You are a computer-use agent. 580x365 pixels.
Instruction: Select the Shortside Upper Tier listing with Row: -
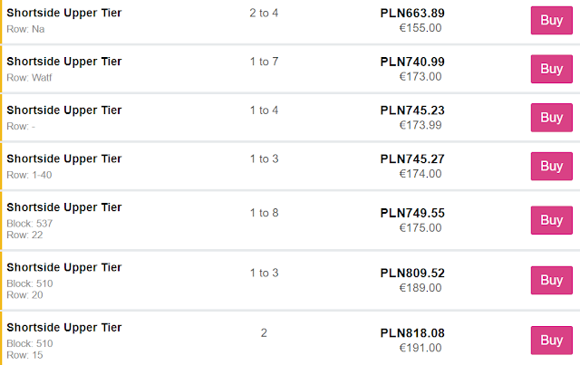pos(290,118)
